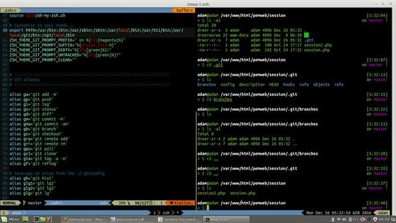
Task: Click the date Mon Dec 26 in tmux status
Action: pyautogui.click(x=318, y=213)
